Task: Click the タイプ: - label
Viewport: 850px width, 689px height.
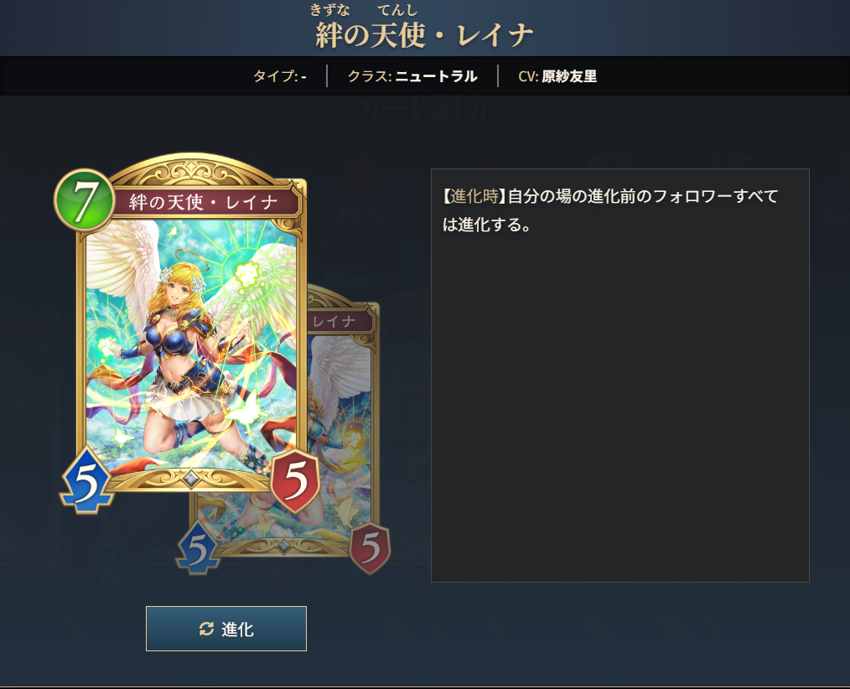Action: click(x=280, y=76)
